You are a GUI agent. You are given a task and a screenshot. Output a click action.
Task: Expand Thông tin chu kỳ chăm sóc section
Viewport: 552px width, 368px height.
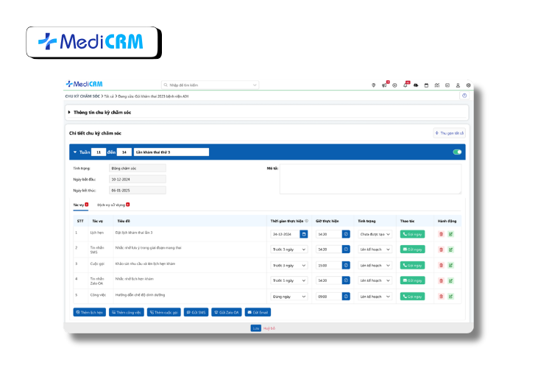[x=70, y=113]
